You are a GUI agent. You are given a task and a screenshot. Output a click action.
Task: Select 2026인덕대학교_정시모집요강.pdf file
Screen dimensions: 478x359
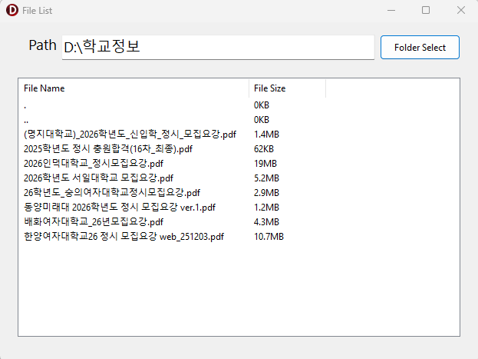94,164
